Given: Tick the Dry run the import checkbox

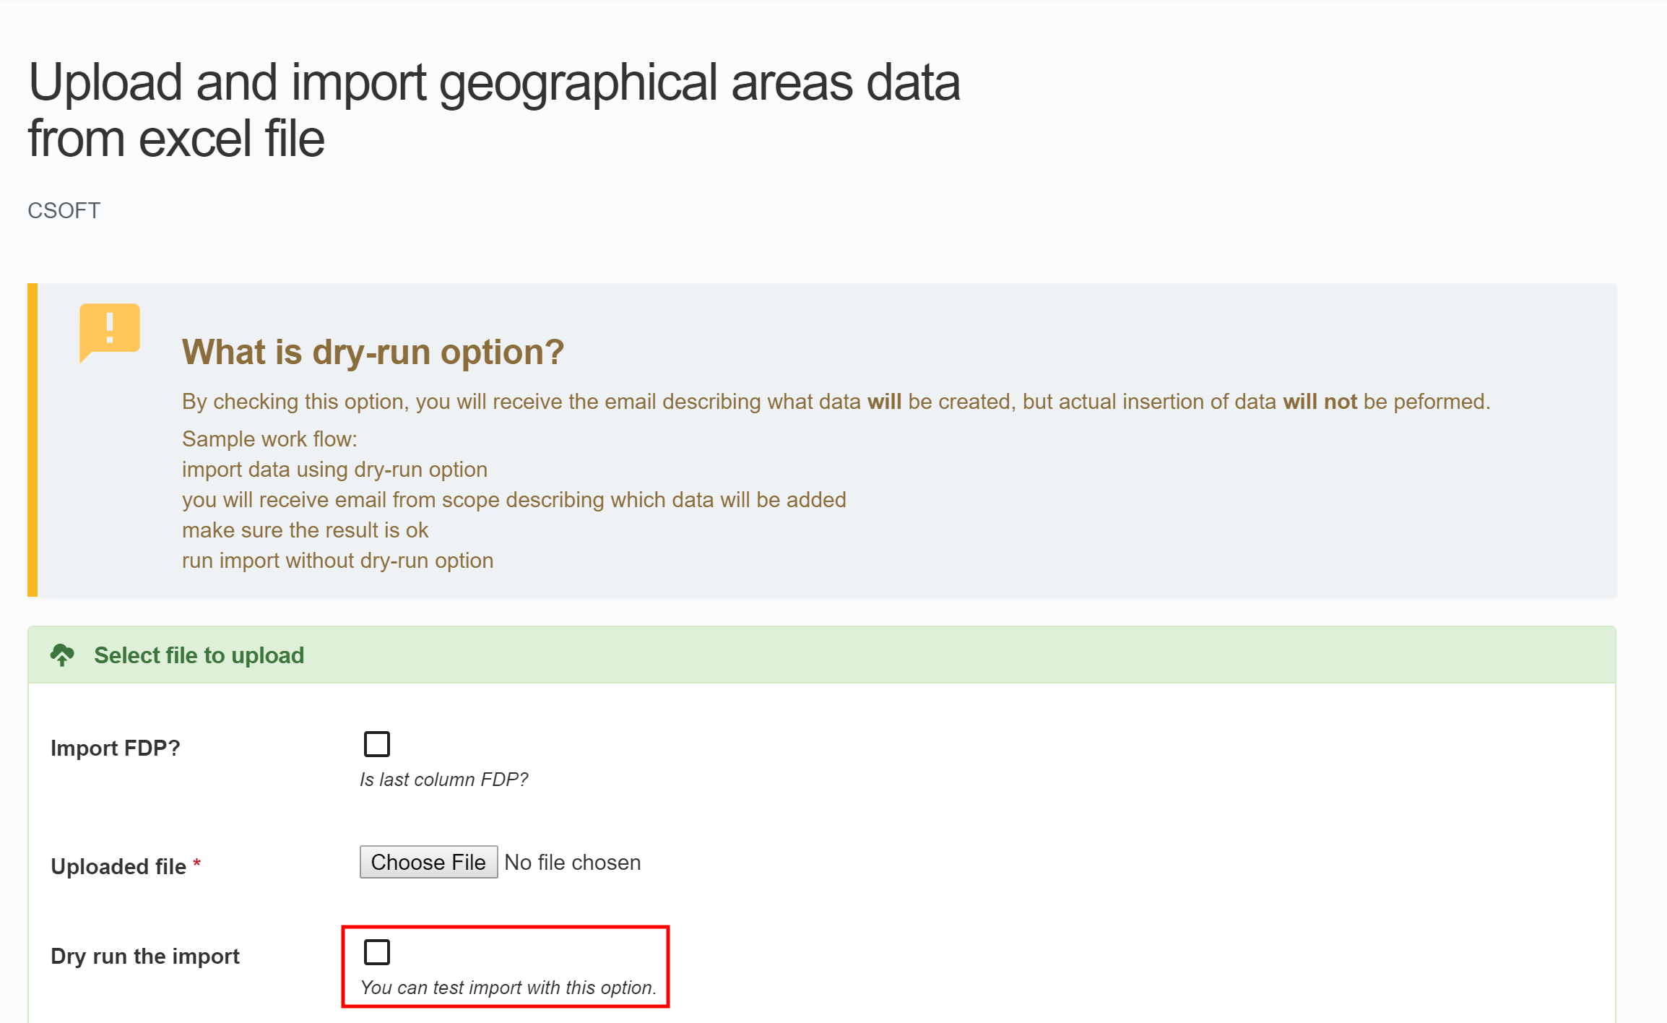Looking at the screenshot, I should [x=376, y=951].
